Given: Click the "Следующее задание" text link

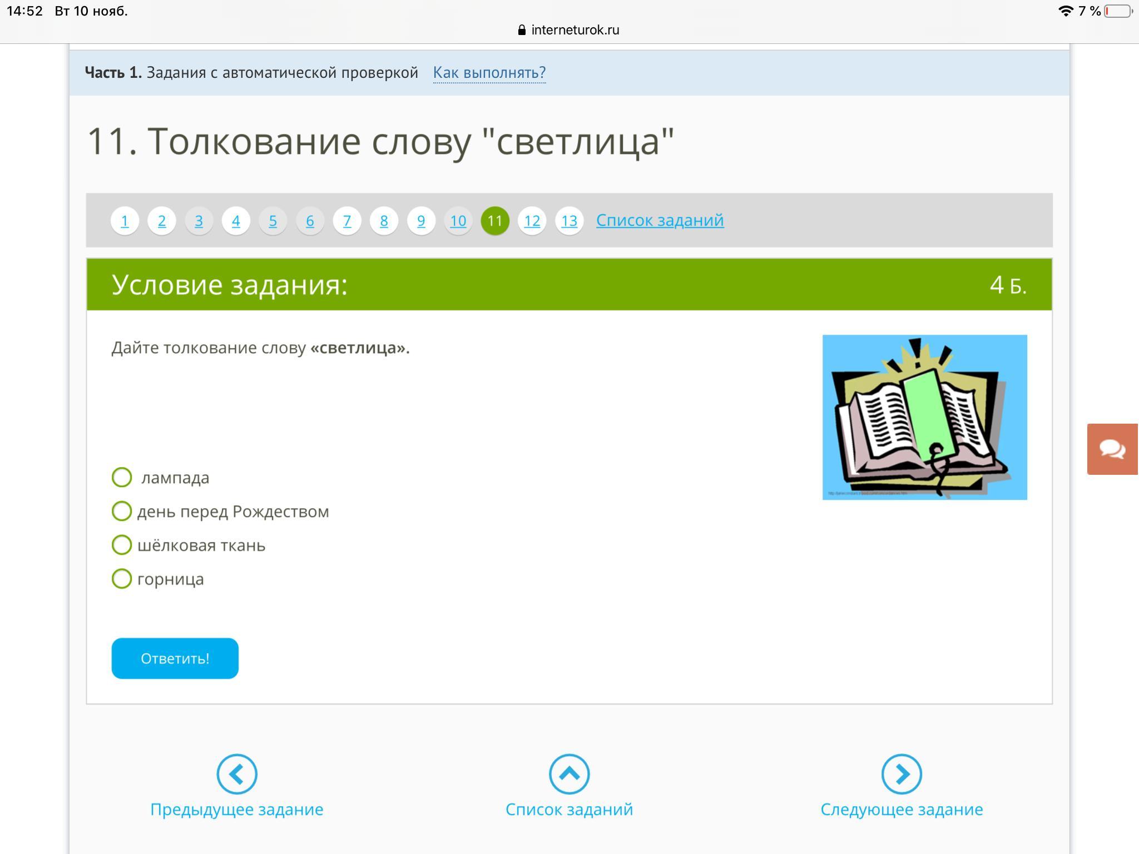Looking at the screenshot, I should click(901, 809).
